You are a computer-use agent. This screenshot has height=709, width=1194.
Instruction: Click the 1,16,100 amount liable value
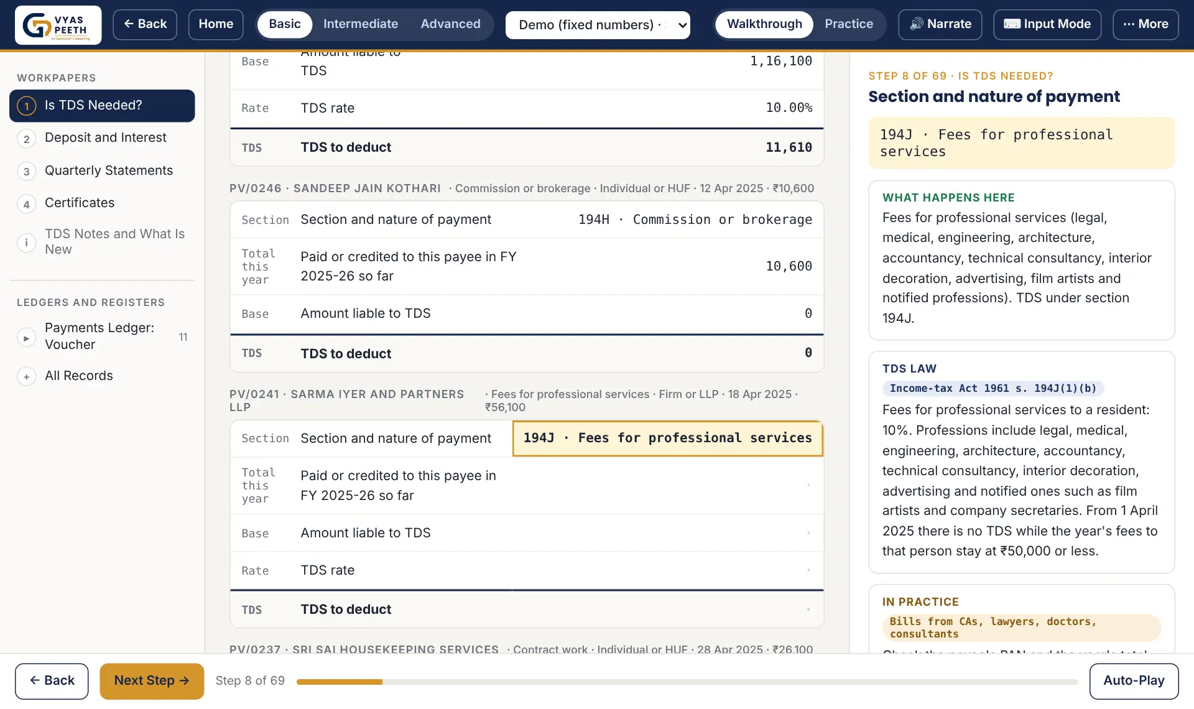pos(781,62)
